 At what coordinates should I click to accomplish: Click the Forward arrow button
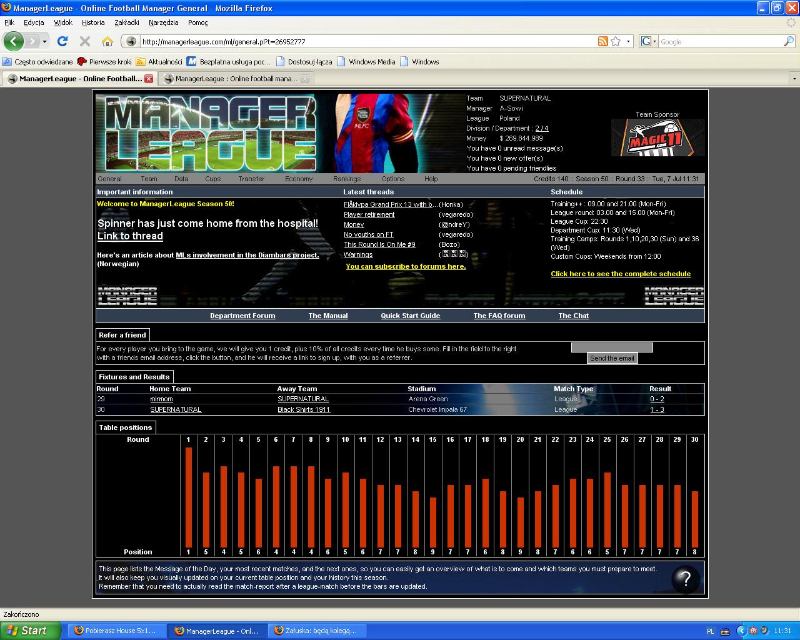tap(32, 41)
